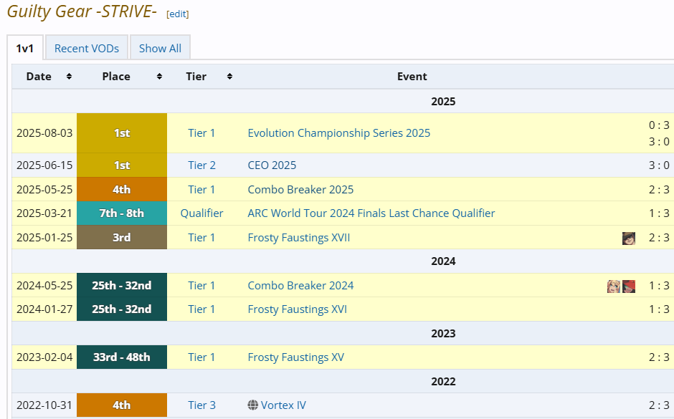Screen dimensions: 674x419
Task: Click the 3 : 0 score for CEO 2025
Action: coord(659,165)
